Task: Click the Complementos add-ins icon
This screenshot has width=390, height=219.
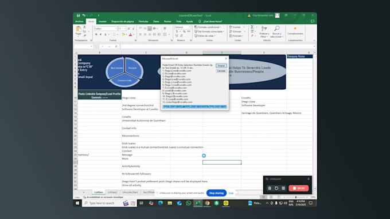Action: click(295, 30)
